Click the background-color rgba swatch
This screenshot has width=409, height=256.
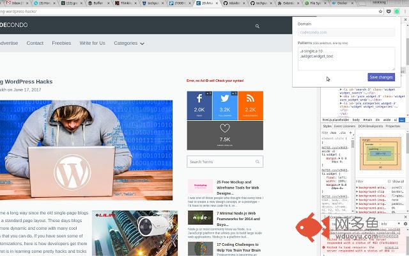(392, 196)
